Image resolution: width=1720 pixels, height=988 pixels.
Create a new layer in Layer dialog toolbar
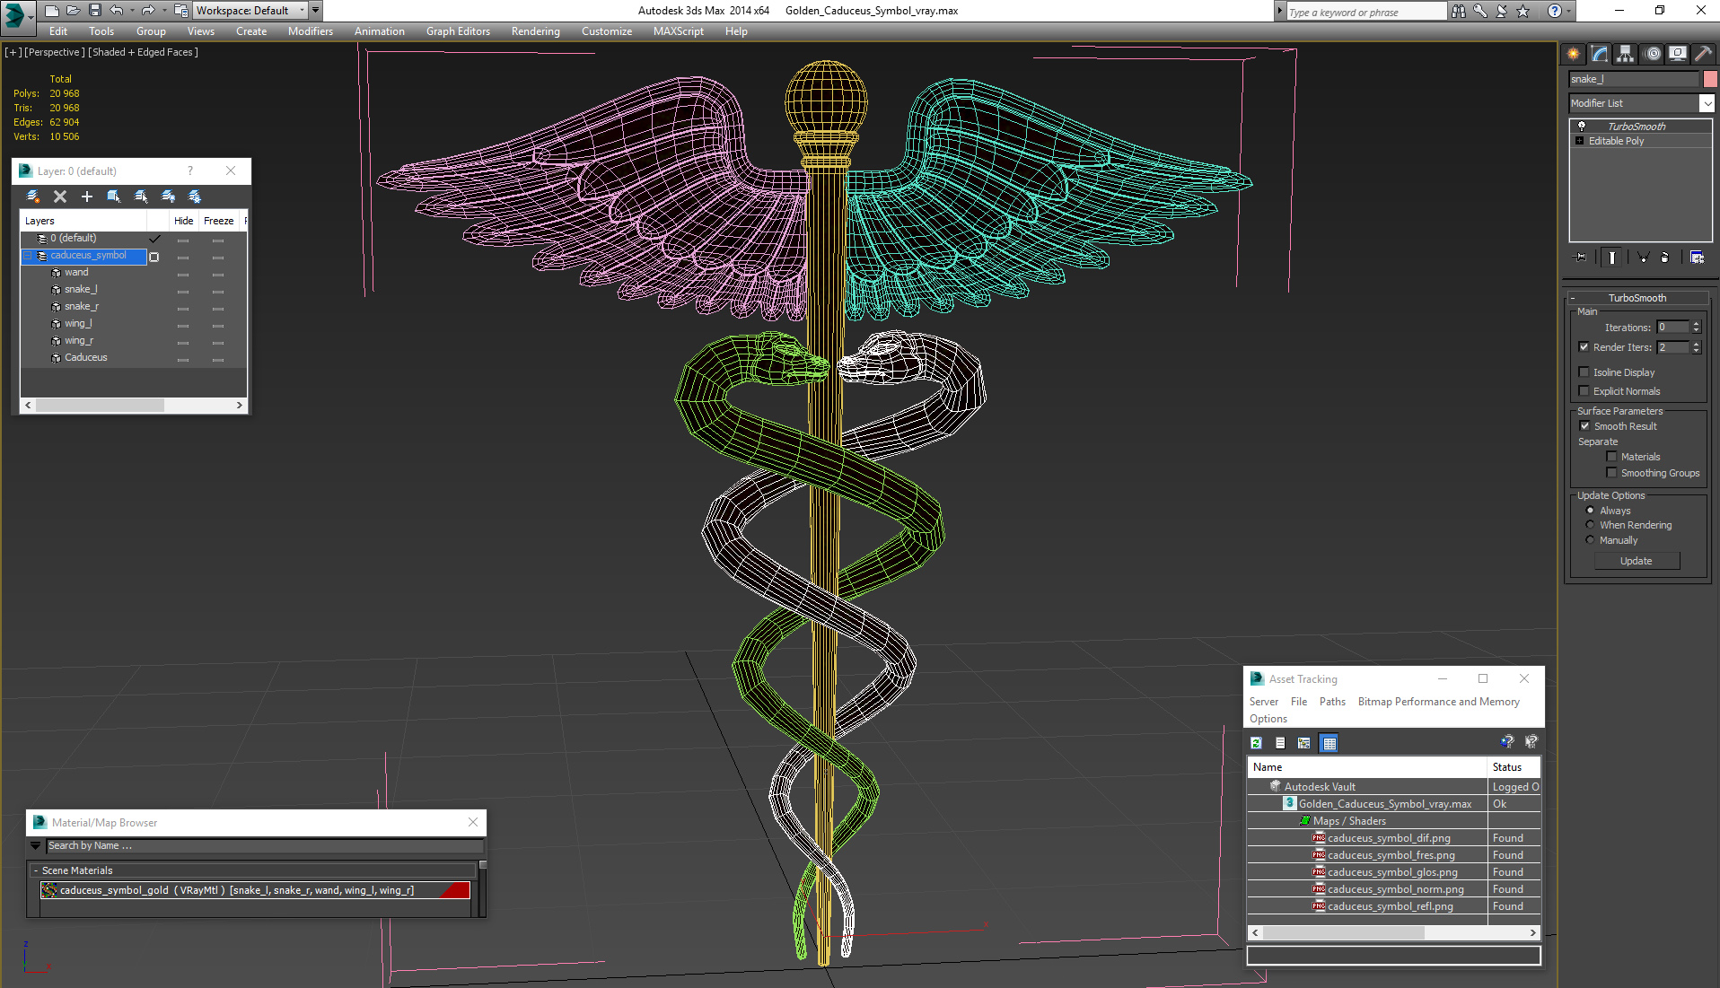33,197
